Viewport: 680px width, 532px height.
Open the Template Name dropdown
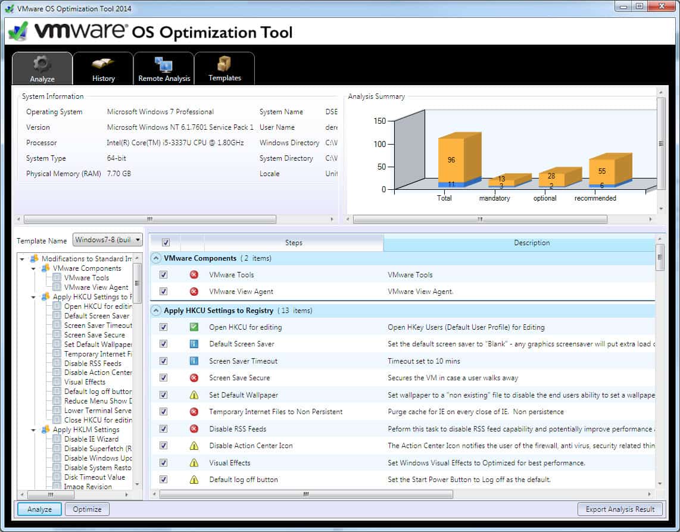(x=108, y=240)
